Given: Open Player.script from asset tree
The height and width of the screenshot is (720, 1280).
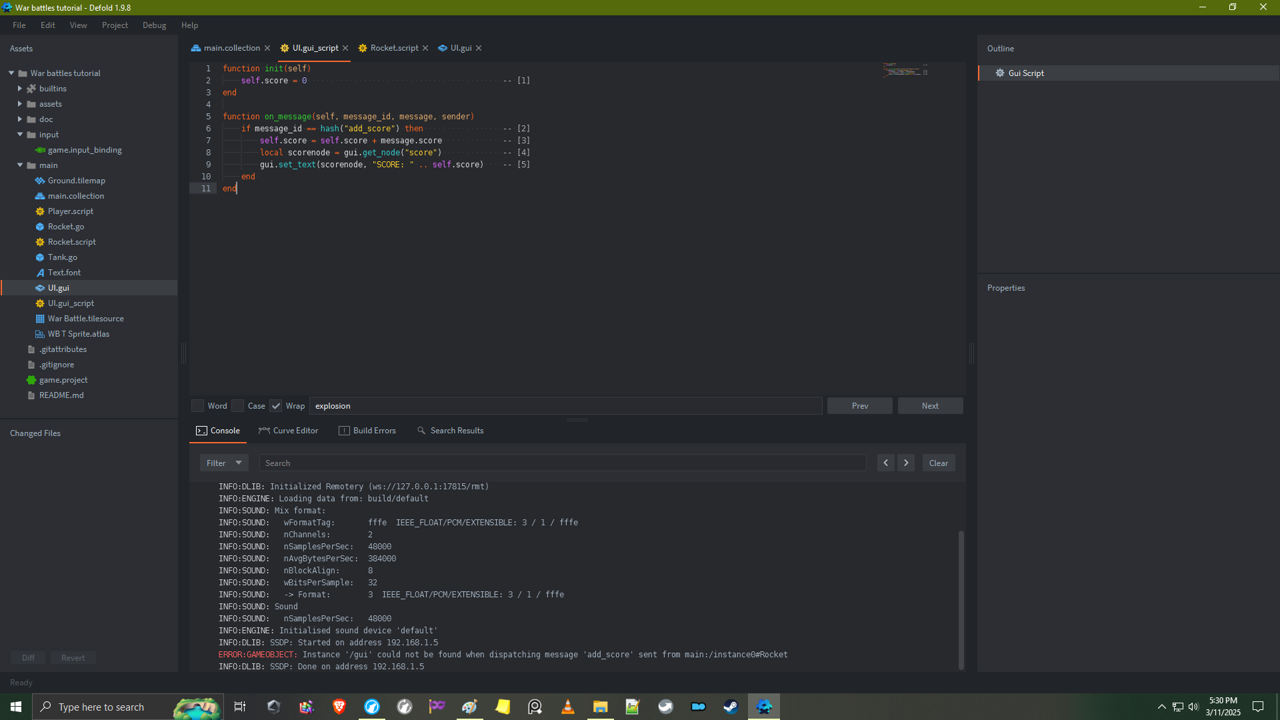Looking at the screenshot, I should click(x=70, y=211).
